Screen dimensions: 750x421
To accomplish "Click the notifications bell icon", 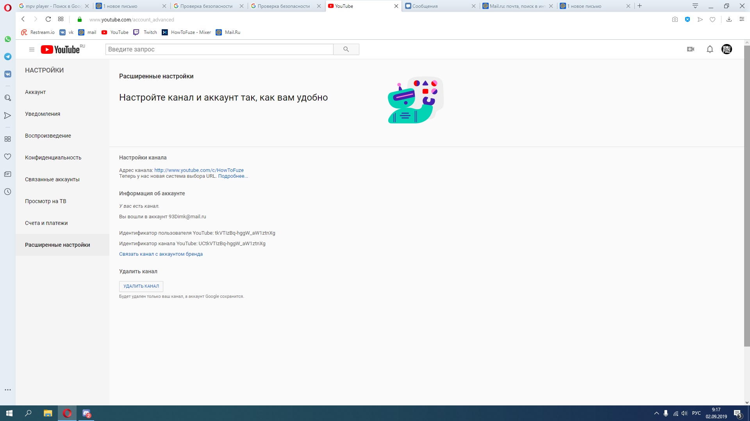I will pyautogui.click(x=710, y=49).
